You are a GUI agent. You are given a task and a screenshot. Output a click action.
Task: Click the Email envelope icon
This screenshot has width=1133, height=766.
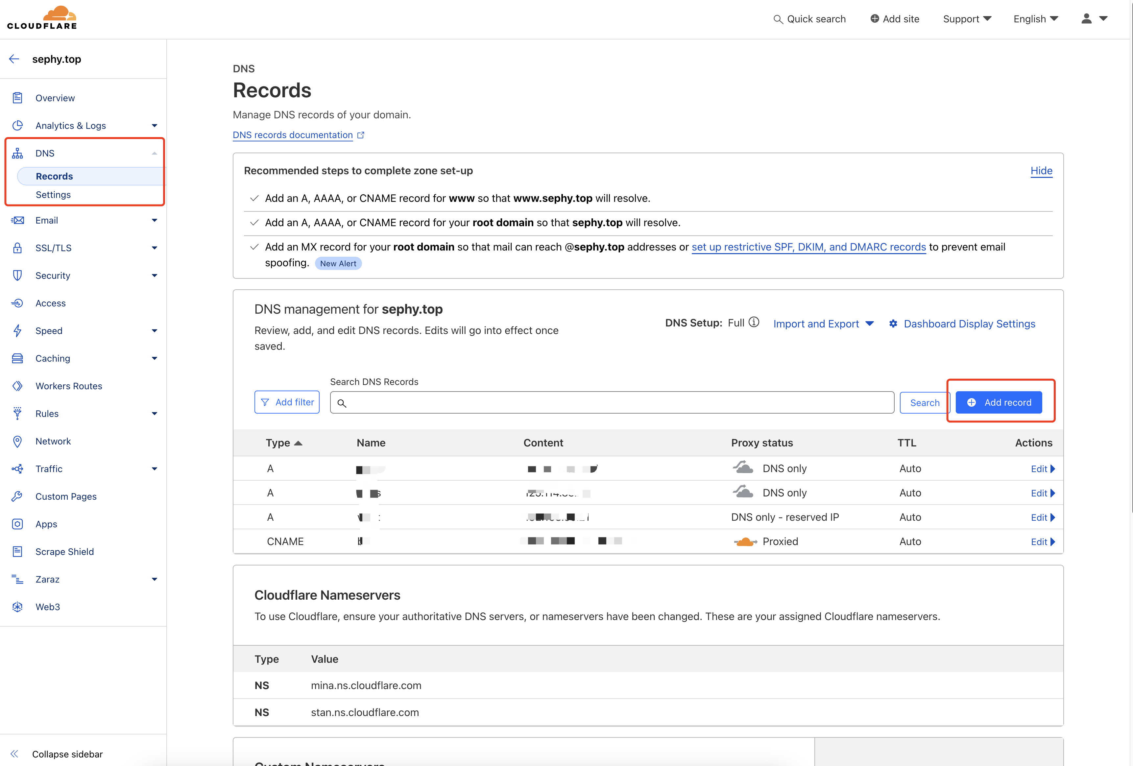(x=17, y=220)
